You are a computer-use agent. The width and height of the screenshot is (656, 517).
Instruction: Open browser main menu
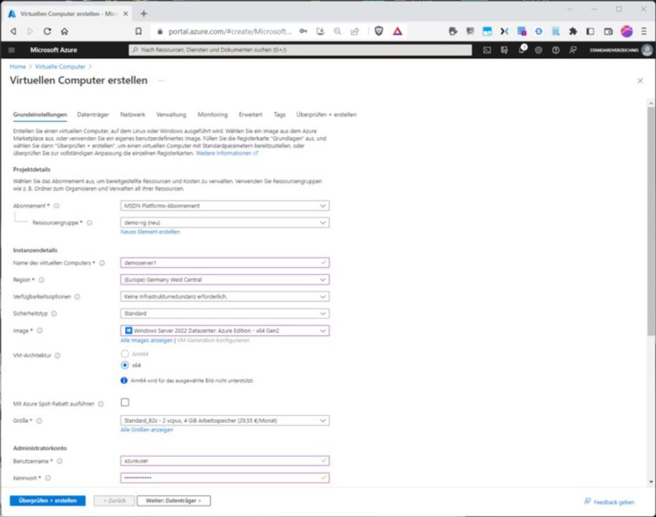(x=644, y=31)
